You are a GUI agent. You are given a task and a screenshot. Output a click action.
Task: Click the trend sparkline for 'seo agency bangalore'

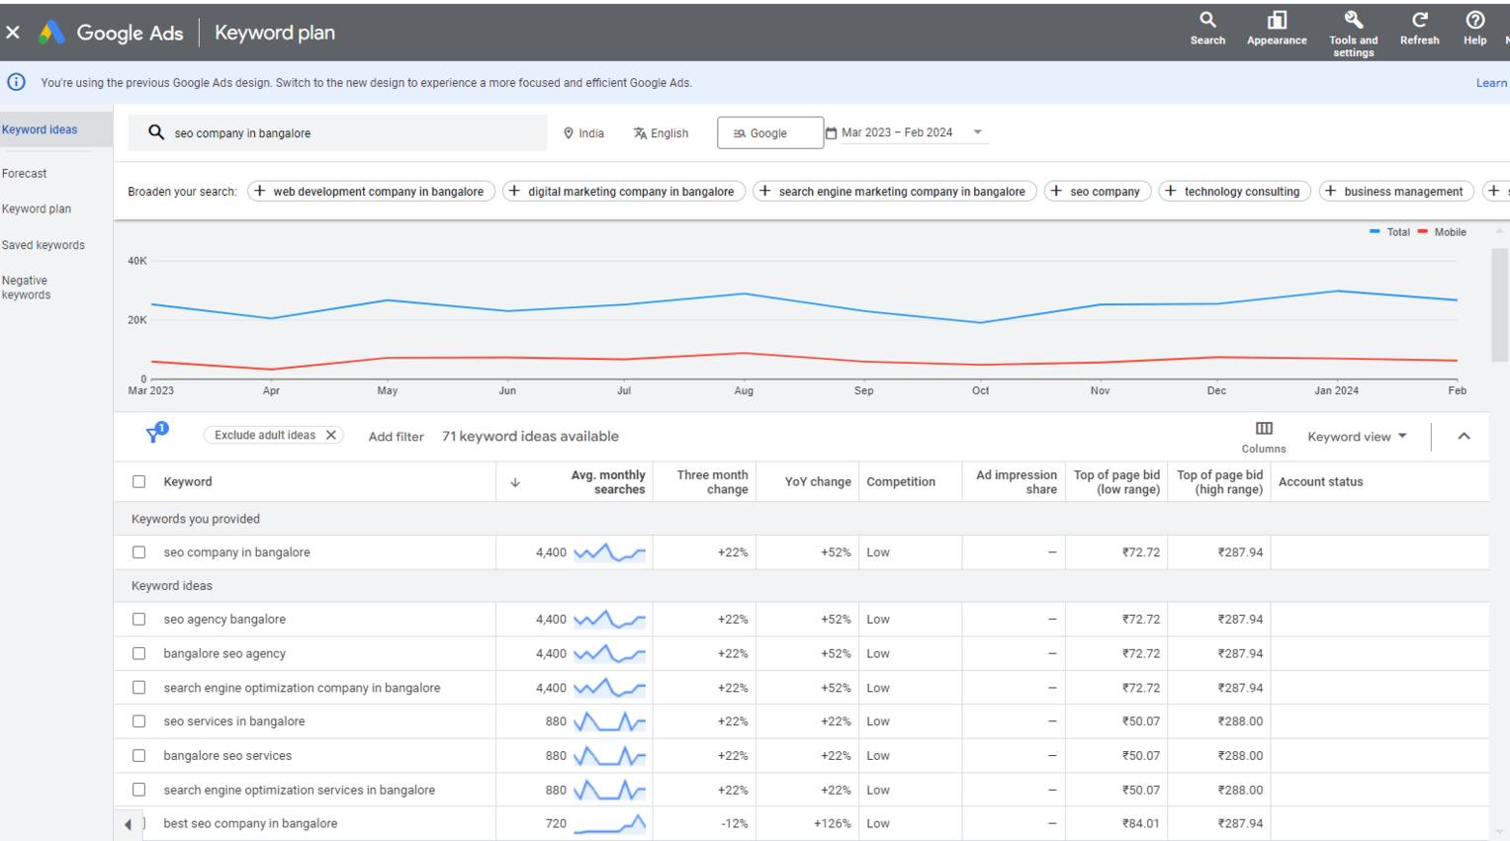609,620
